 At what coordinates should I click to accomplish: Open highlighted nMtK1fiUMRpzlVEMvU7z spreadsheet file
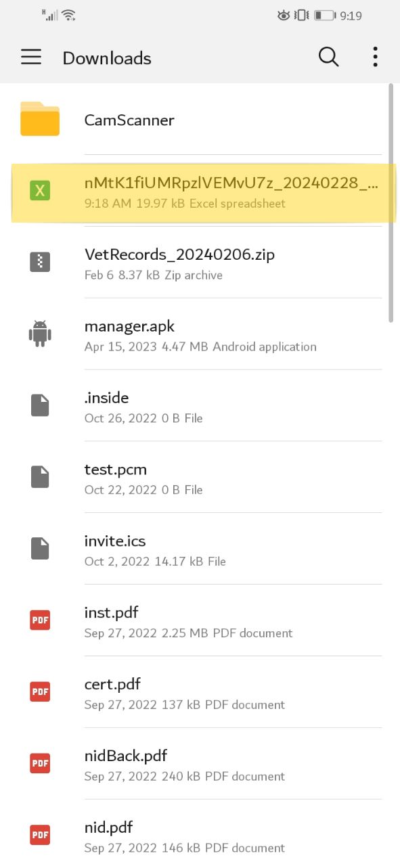click(203, 192)
